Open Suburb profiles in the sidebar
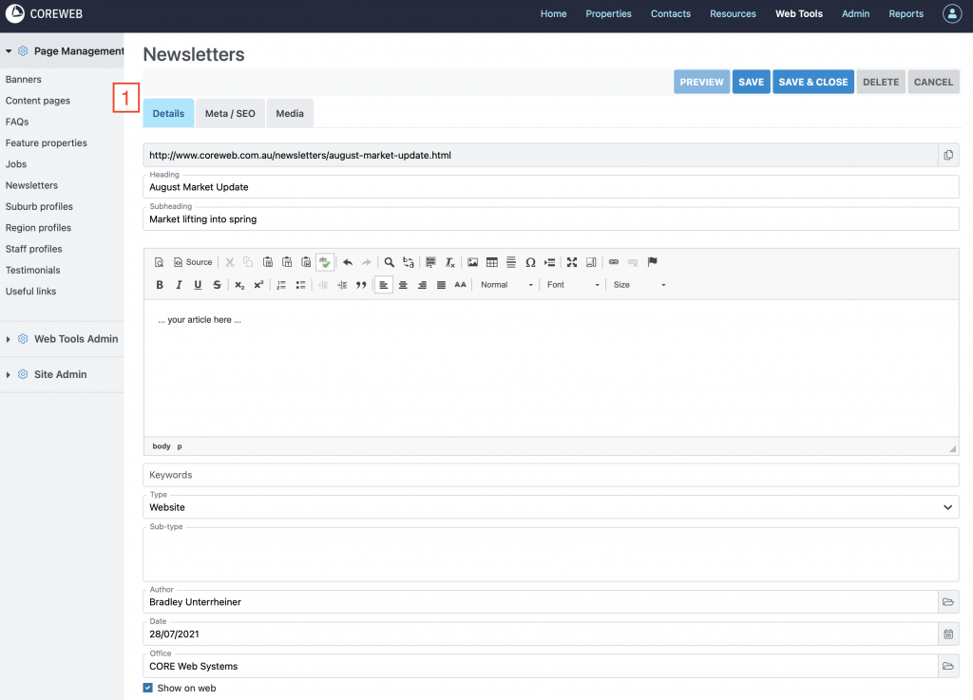Viewport: 973px width, 700px height. (x=39, y=206)
